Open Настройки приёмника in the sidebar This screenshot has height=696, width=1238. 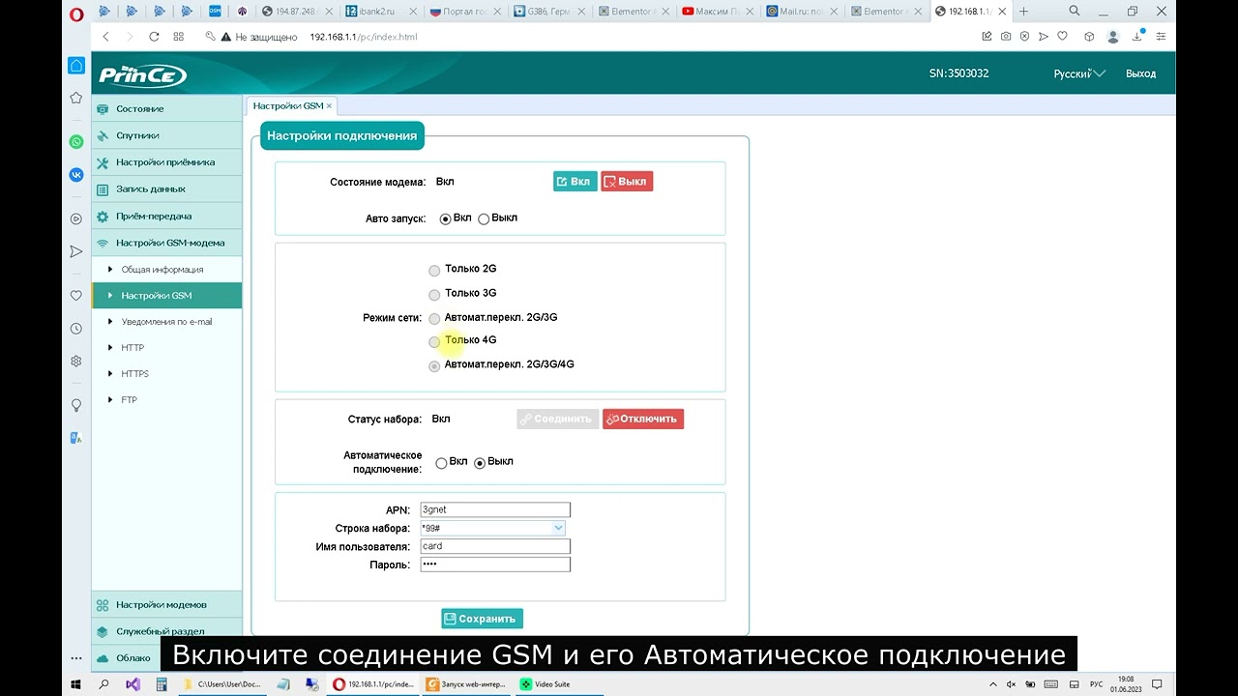click(x=166, y=162)
